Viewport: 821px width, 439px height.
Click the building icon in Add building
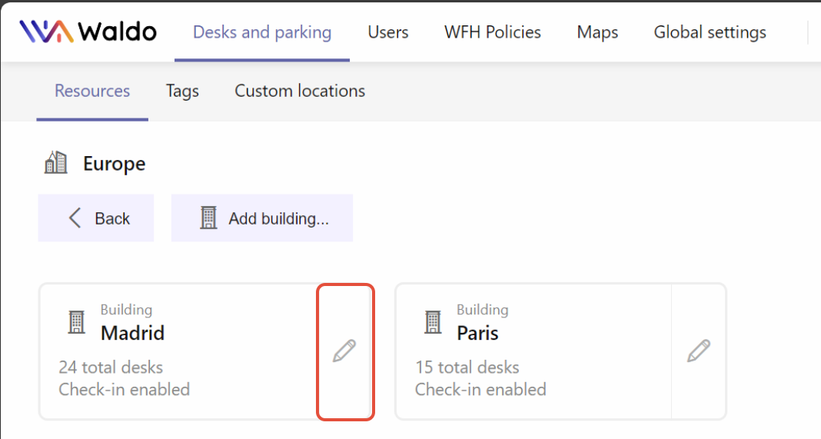[x=208, y=218]
